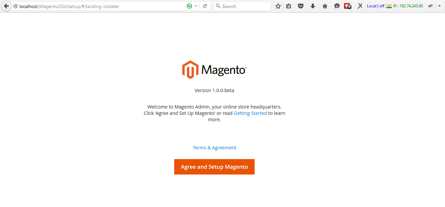Click the Agree and Setup Magento button

tap(214, 167)
